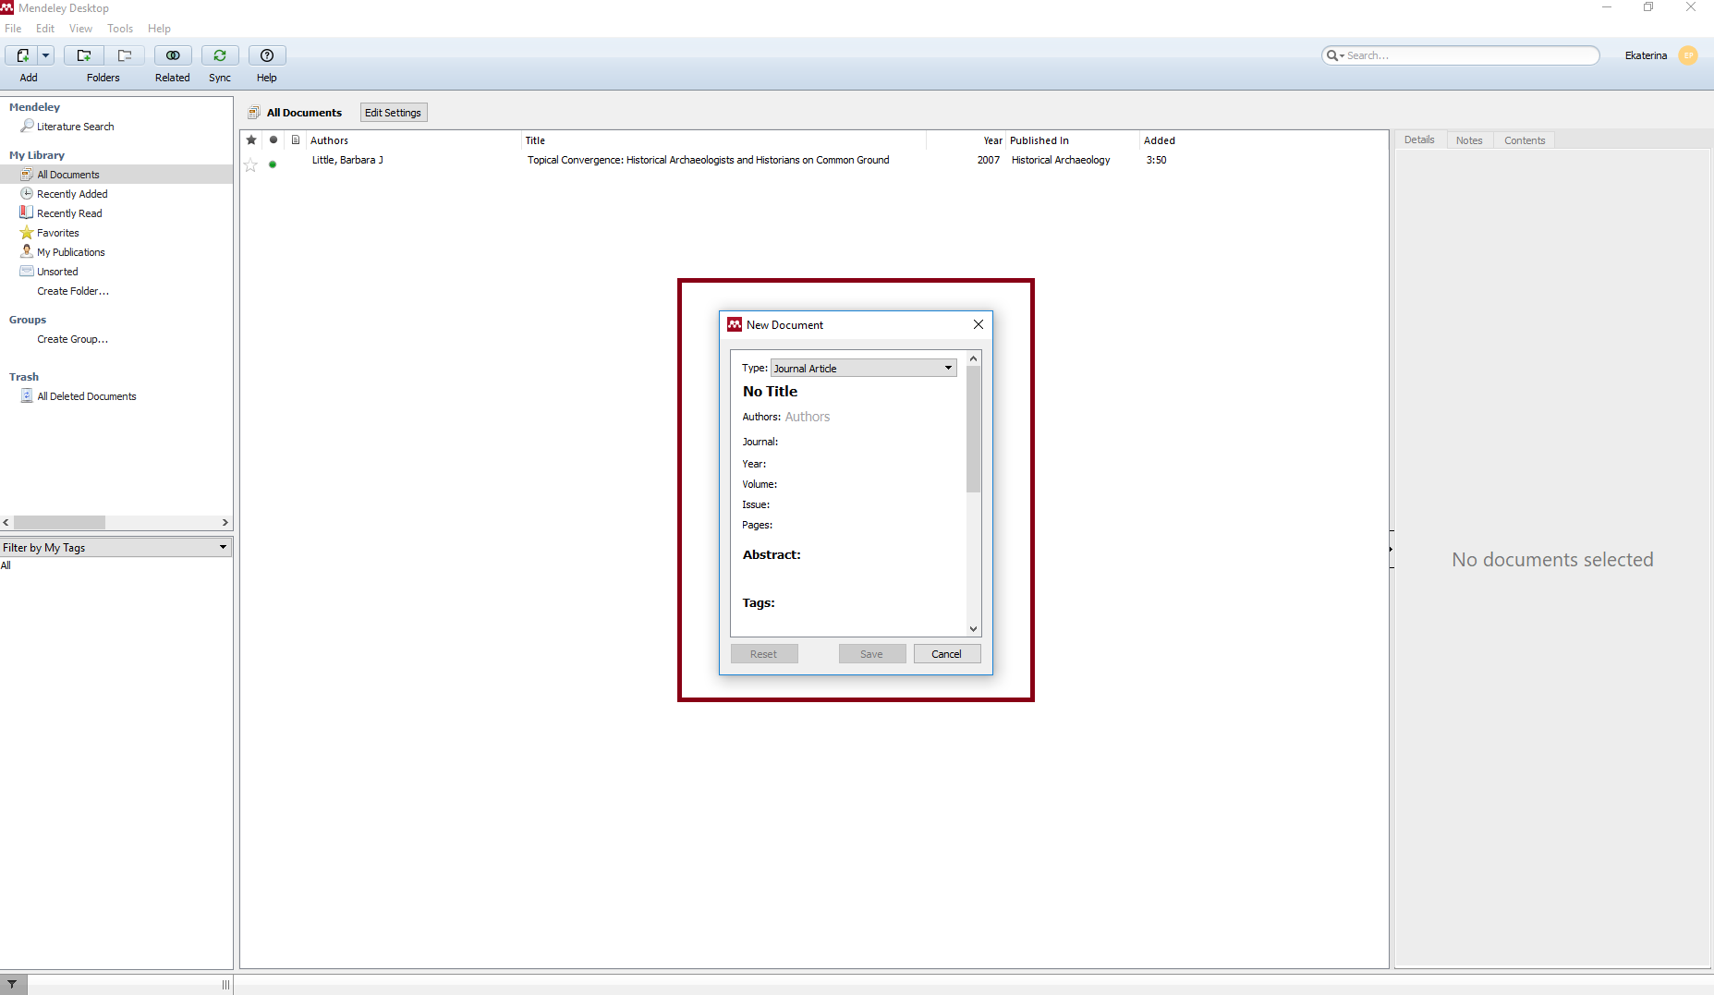Click the Related documents toolbar icon
1714x995 pixels.
pos(173,55)
